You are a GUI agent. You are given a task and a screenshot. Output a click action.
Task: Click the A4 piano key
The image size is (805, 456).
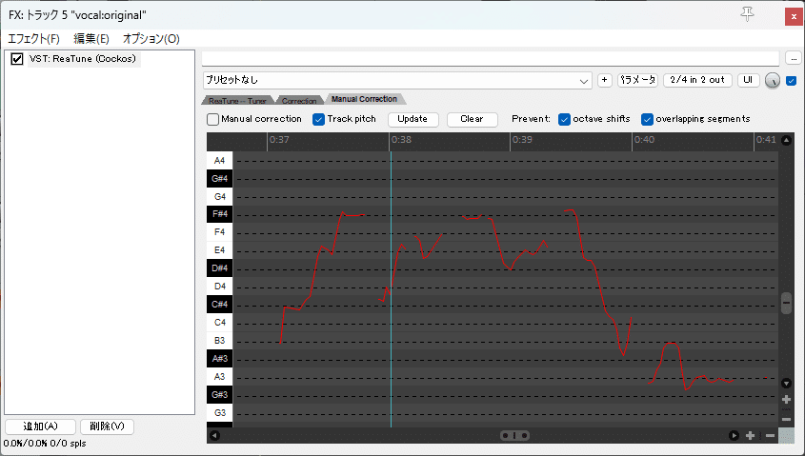(x=219, y=161)
